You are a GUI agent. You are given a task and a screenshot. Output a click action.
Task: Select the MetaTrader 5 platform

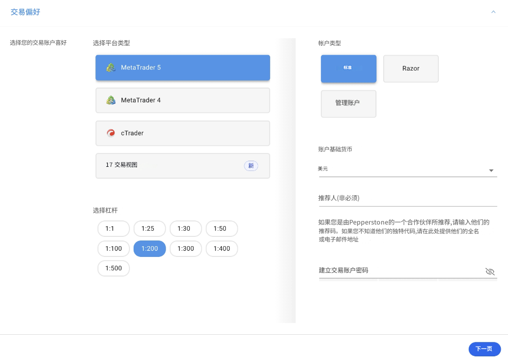pyautogui.click(x=183, y=67)
